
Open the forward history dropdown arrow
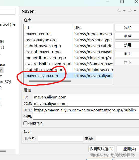point(135,11)
